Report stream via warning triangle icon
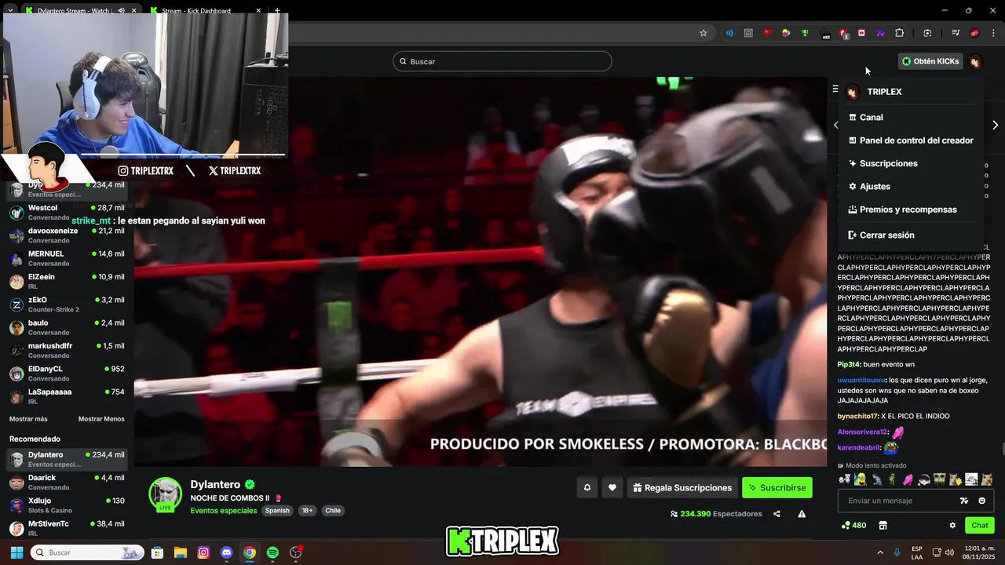1005x565 pixels. click(802, 514)
